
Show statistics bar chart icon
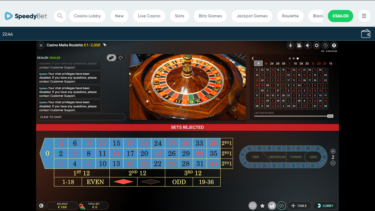(272, 206)
